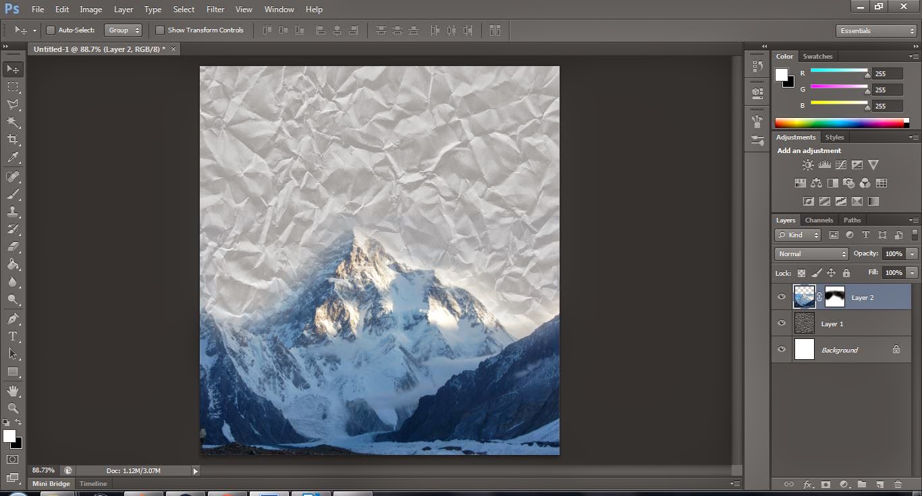Select the Rectangular Marquee tool

coord(13,87)
